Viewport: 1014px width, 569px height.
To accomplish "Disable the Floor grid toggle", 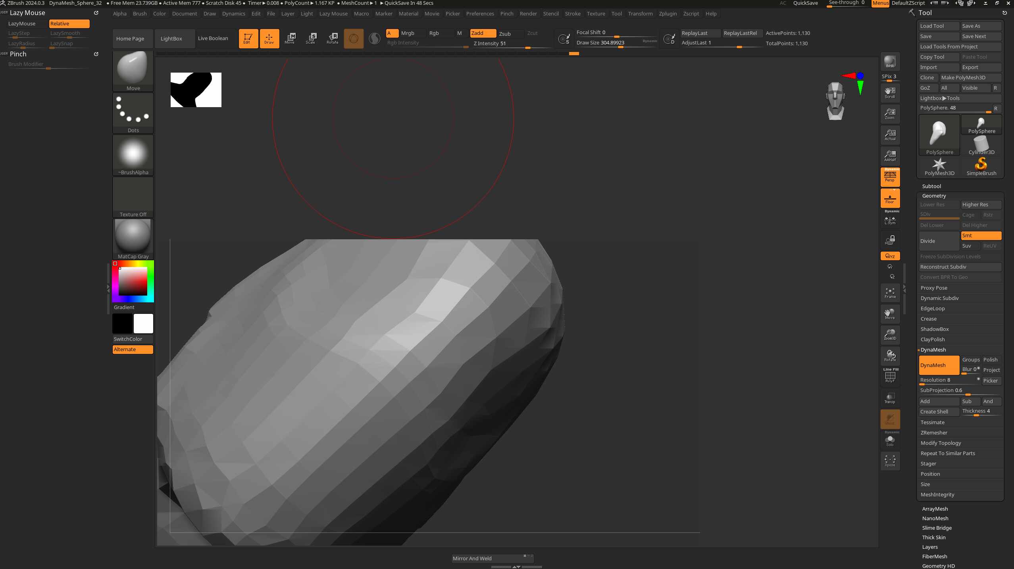I will click(x=890, y=198).
